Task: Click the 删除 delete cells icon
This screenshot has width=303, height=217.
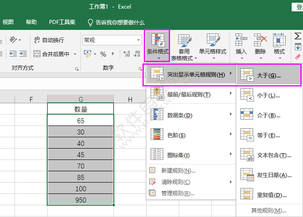Action: click(x=260, y=41)
